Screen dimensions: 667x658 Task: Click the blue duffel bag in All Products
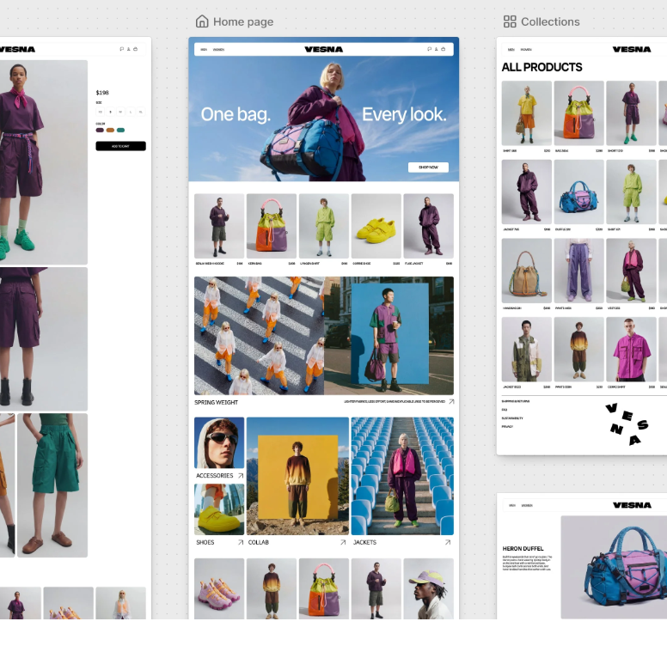579,192
